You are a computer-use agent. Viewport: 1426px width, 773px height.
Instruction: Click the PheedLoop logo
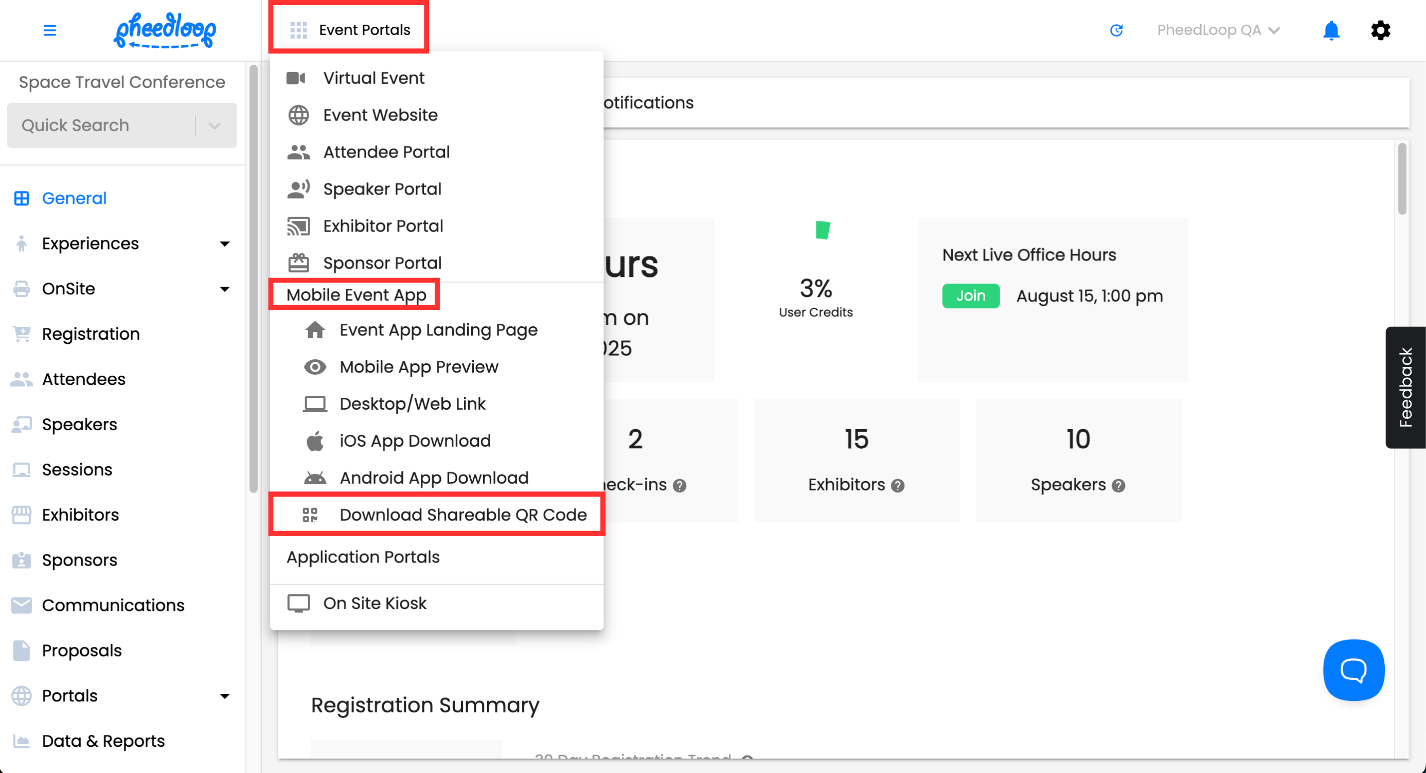(x=165, y=30)
